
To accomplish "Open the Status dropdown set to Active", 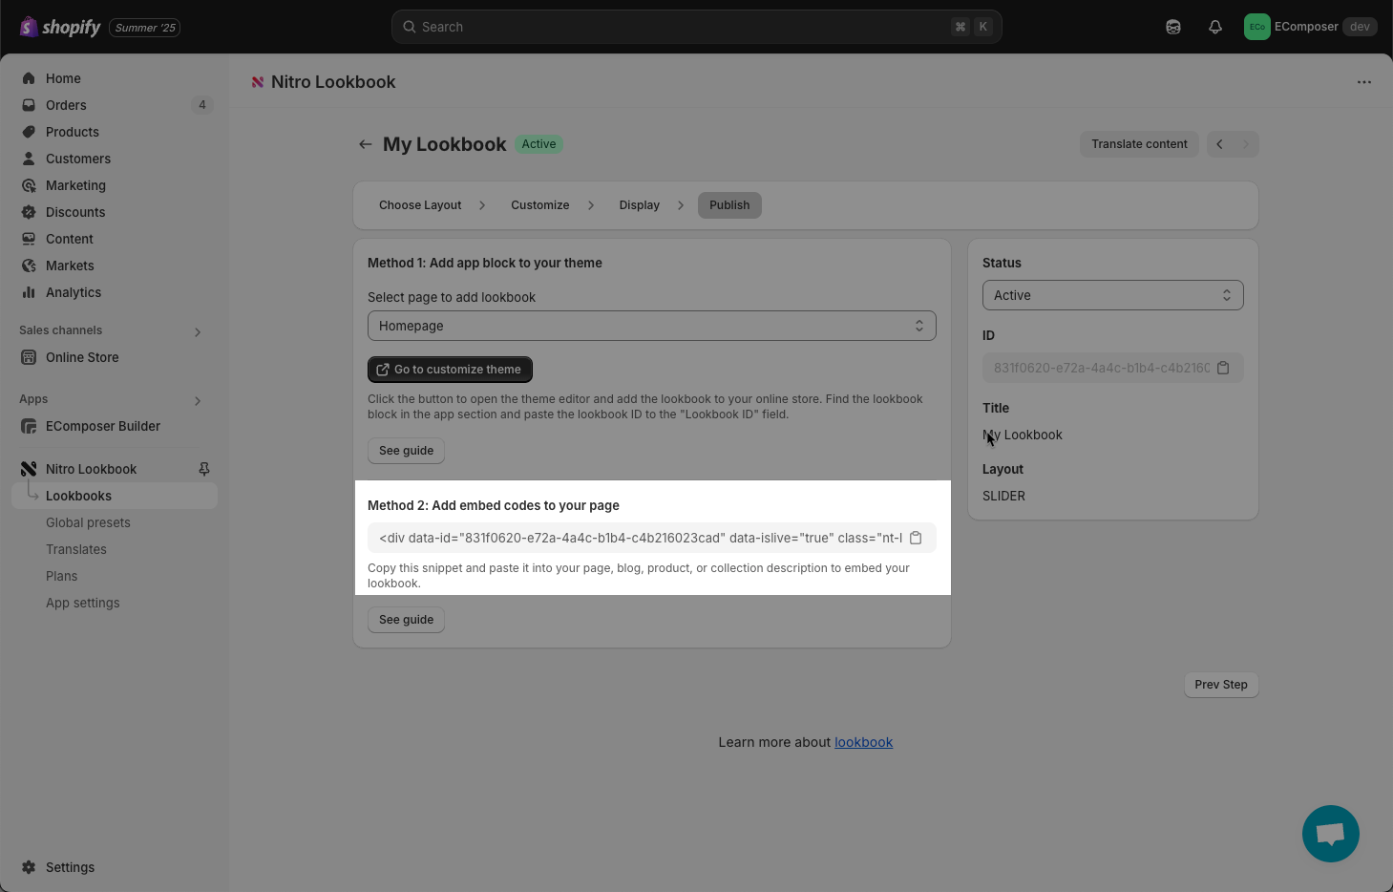I will tap(1112, 295).
